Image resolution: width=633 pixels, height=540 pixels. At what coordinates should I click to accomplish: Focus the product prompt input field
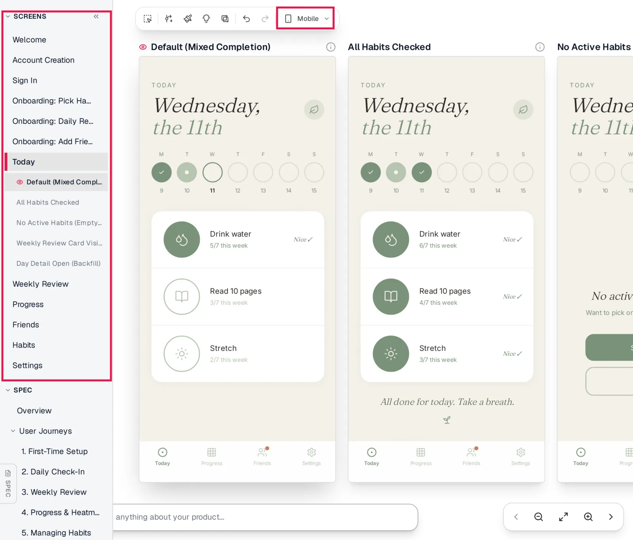(x=265, y=517)
